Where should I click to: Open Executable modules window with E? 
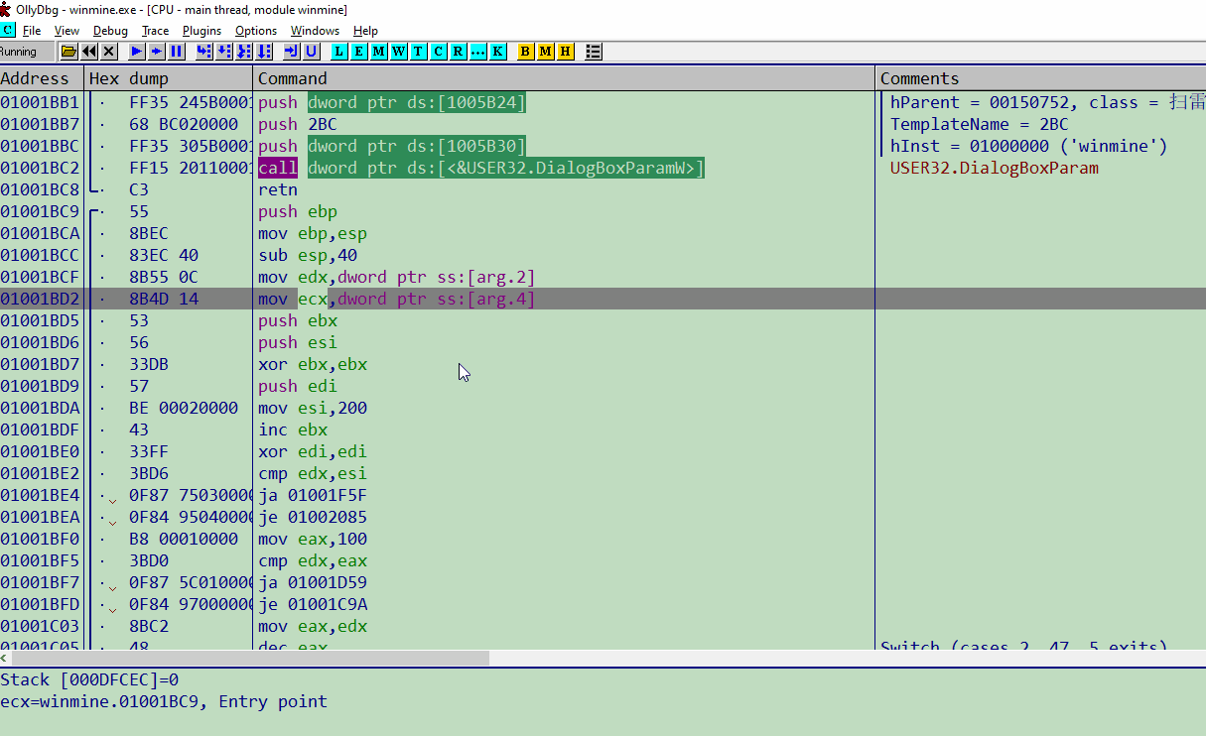(x=359, y=51)
